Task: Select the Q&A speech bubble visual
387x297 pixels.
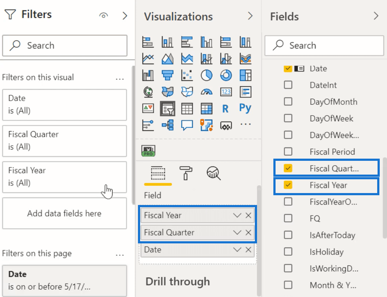Action: point(187,125)
